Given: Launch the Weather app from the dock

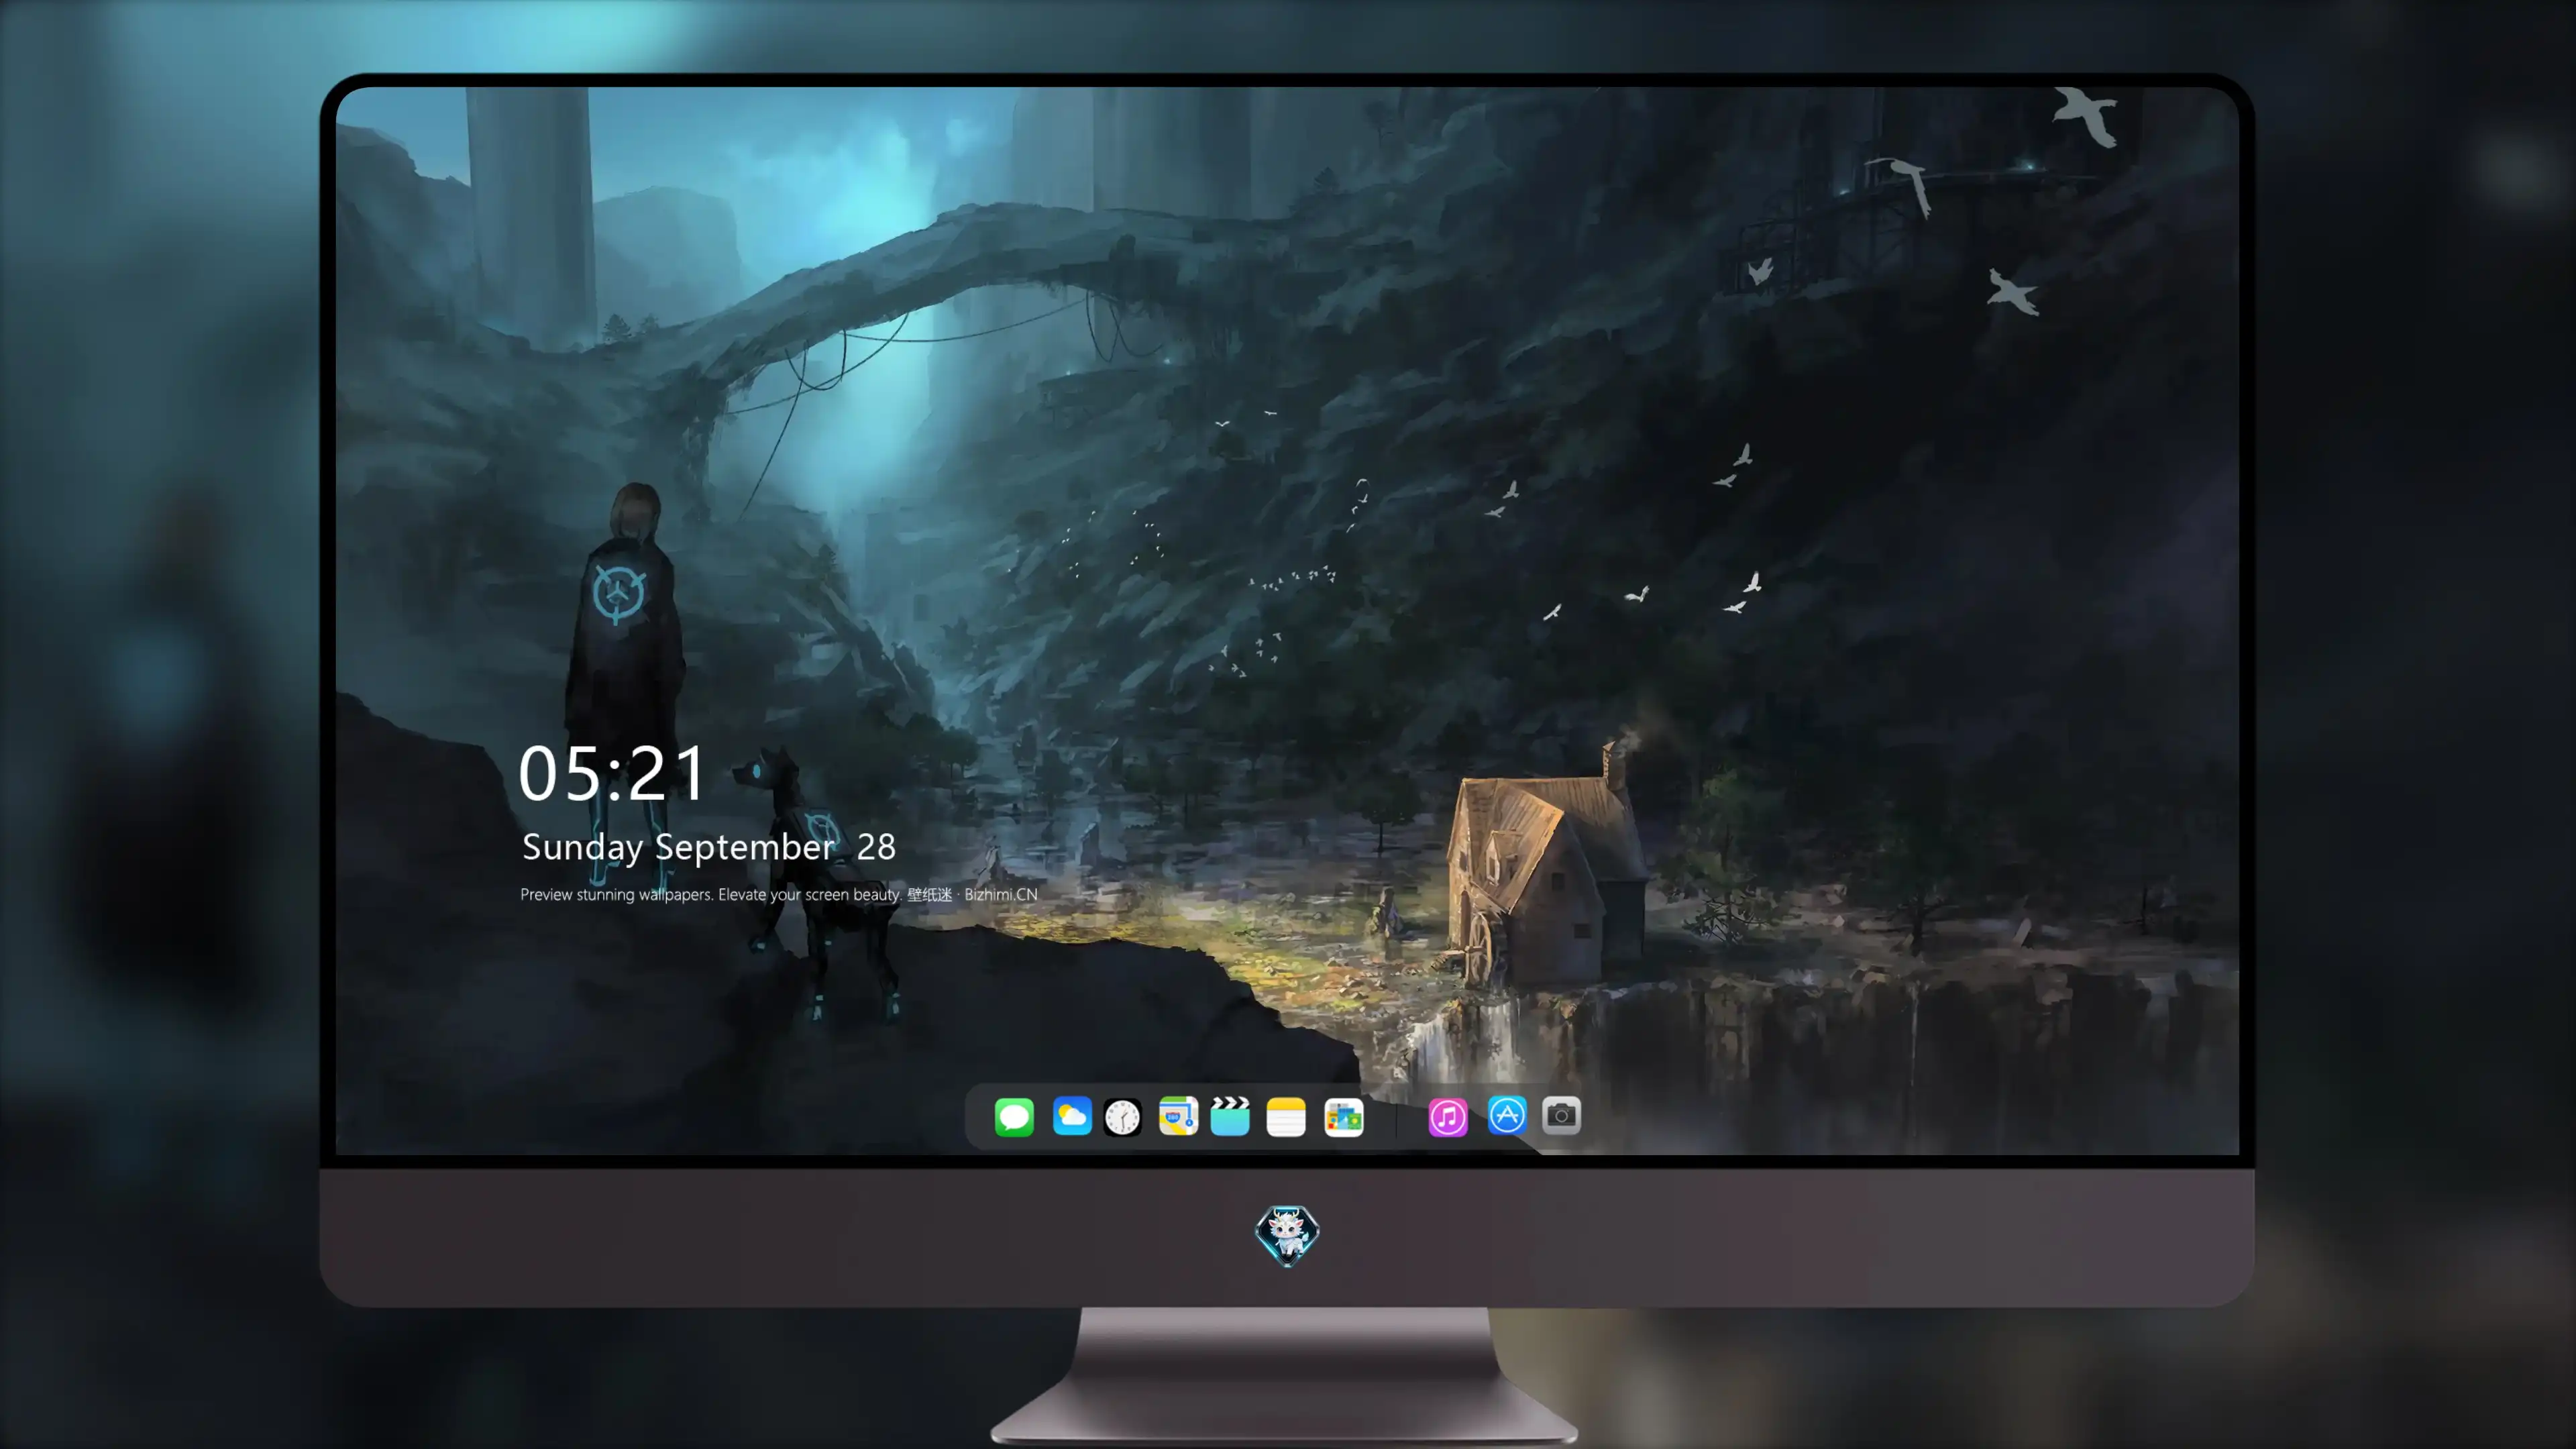Looking at the screenshot, I should (1071, 1116).
